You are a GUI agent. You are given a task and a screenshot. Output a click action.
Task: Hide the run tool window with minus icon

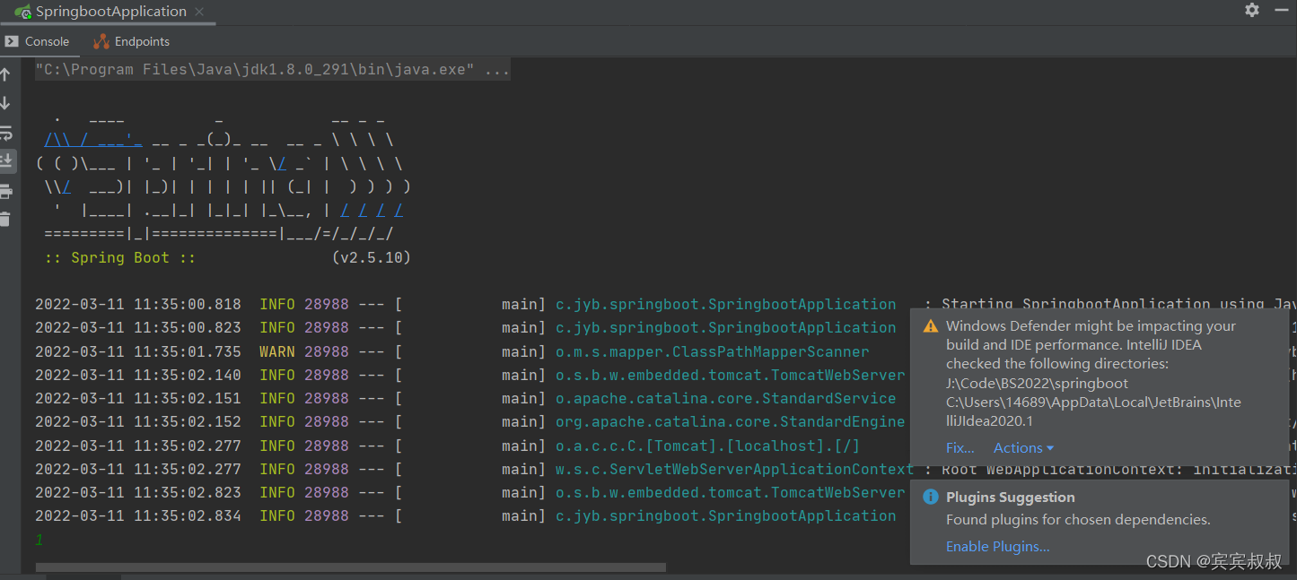click(1282, 10)
